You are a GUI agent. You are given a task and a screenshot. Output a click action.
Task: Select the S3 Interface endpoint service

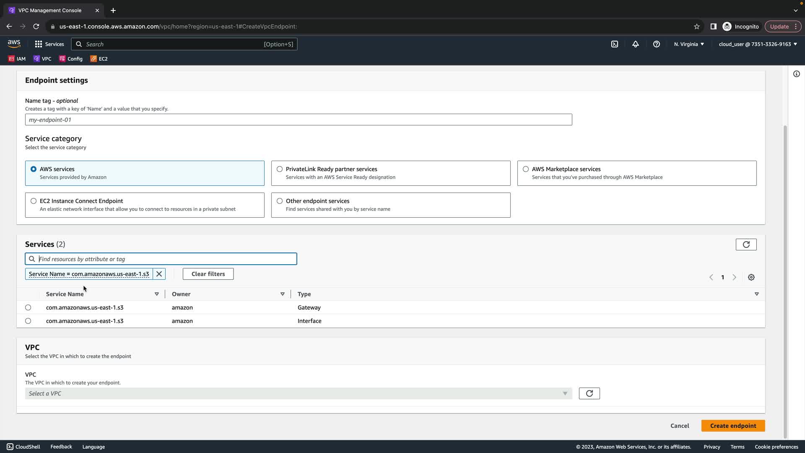(x=28, y=321)
